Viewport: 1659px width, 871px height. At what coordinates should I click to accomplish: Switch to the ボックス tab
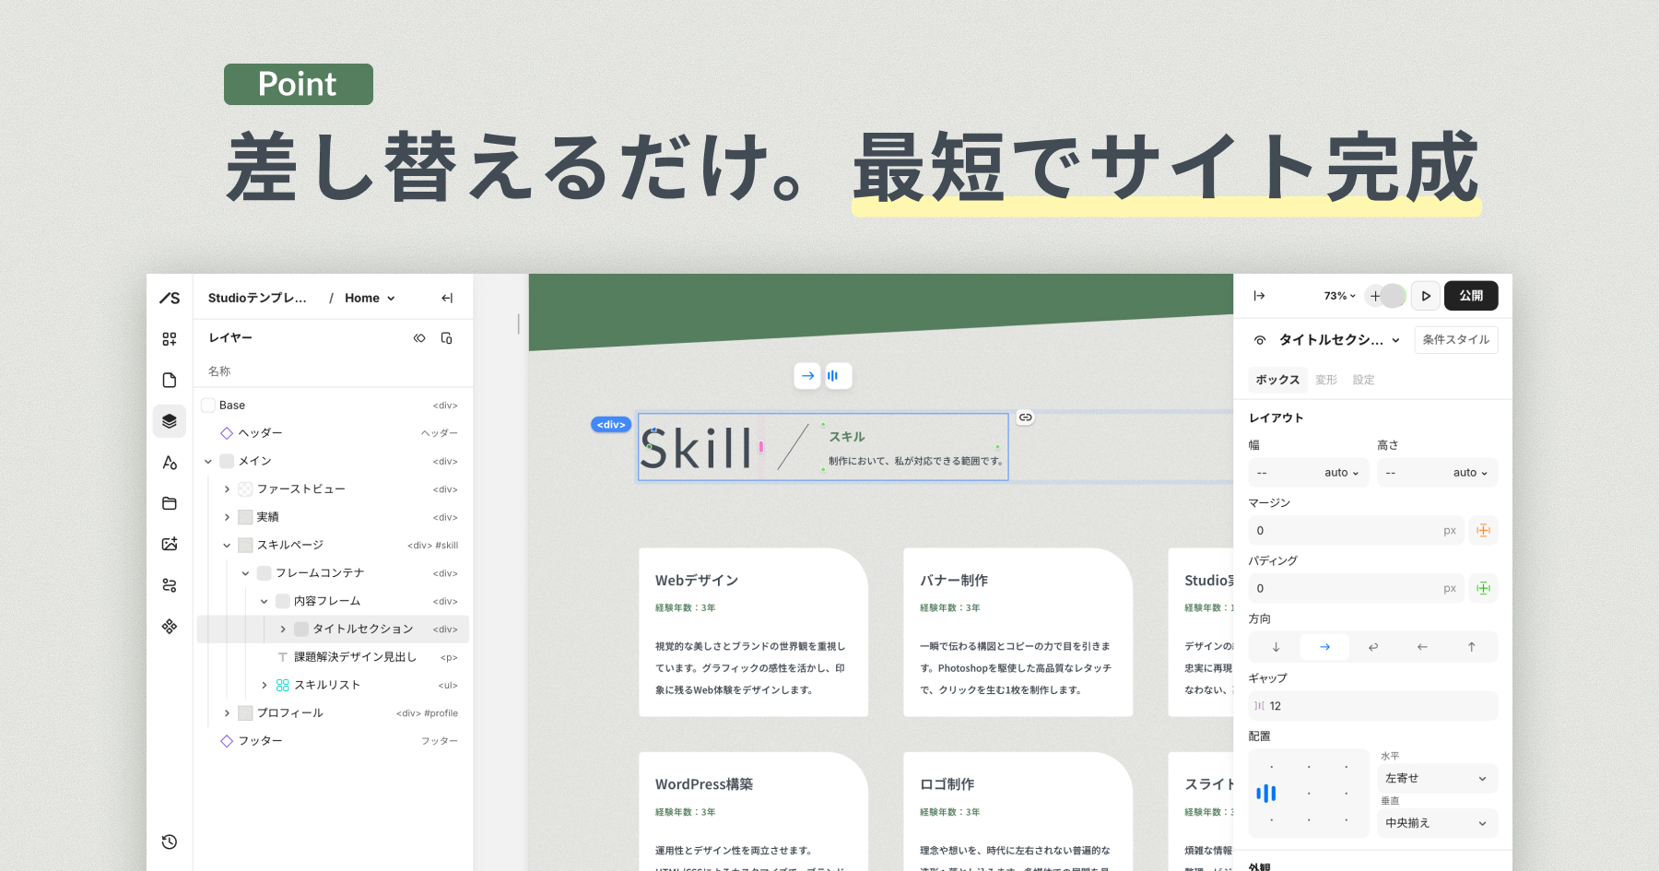(1277, 380)
